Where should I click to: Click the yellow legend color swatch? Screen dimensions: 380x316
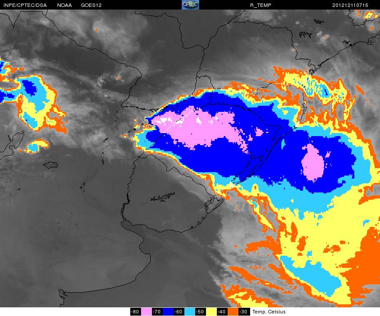click(x=211, y=312)
